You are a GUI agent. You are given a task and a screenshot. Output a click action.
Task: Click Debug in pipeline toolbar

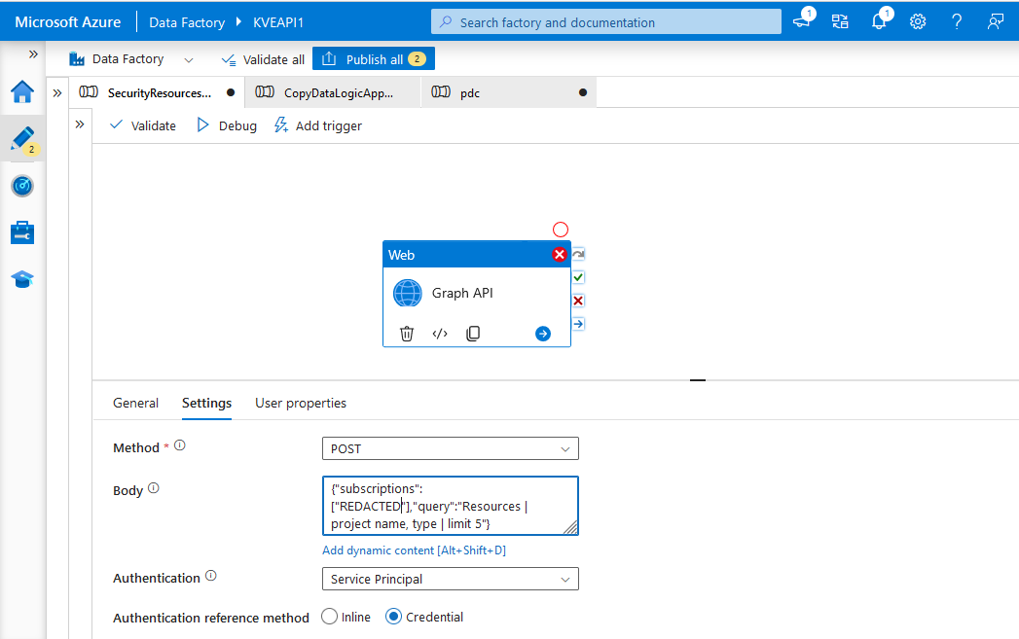pos(227,125)
